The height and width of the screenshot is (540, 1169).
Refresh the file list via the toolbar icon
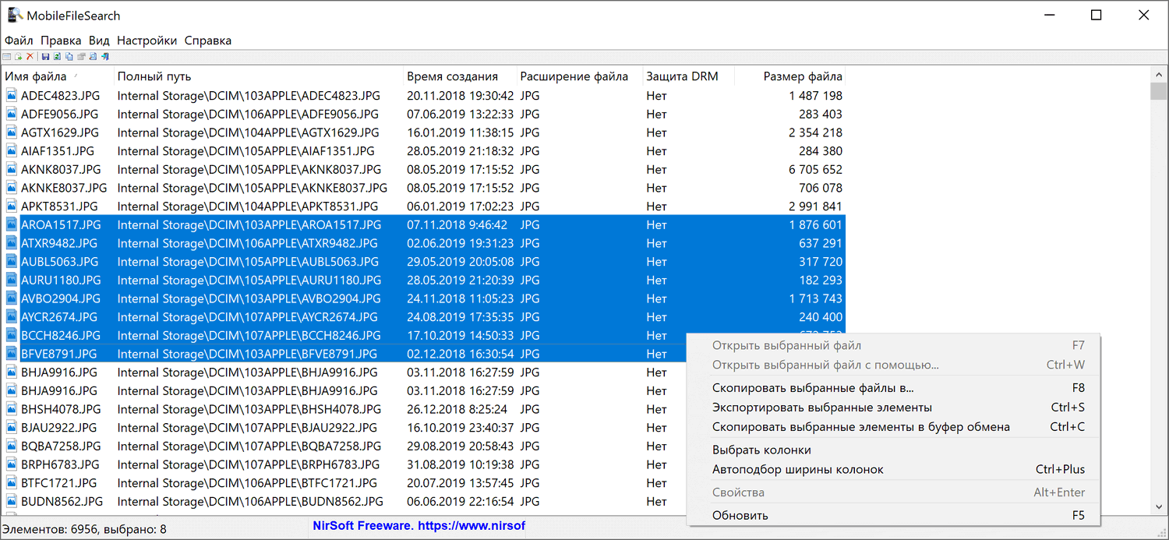(x=57, y=56)
